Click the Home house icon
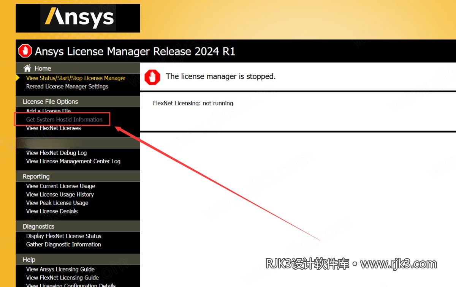The image size is (456, 287). tap(27, 68)
